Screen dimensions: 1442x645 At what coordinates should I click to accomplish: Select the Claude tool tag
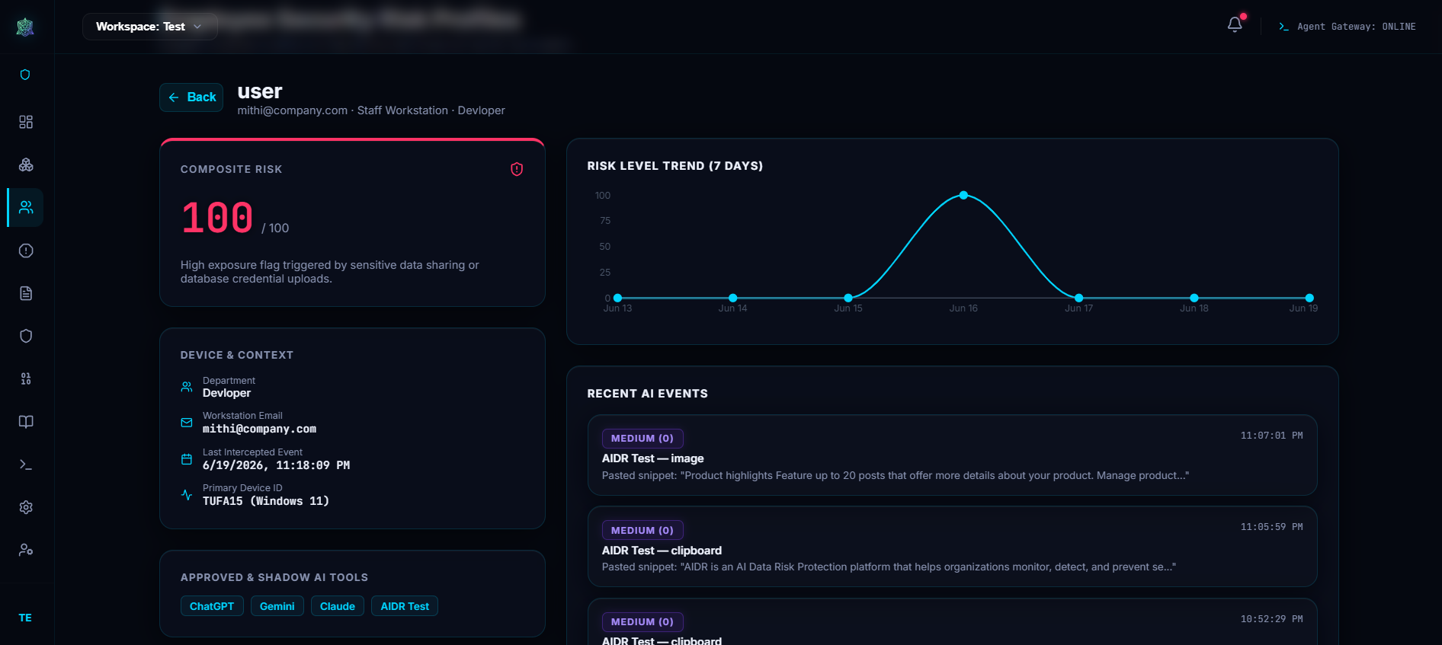[338, 606]
